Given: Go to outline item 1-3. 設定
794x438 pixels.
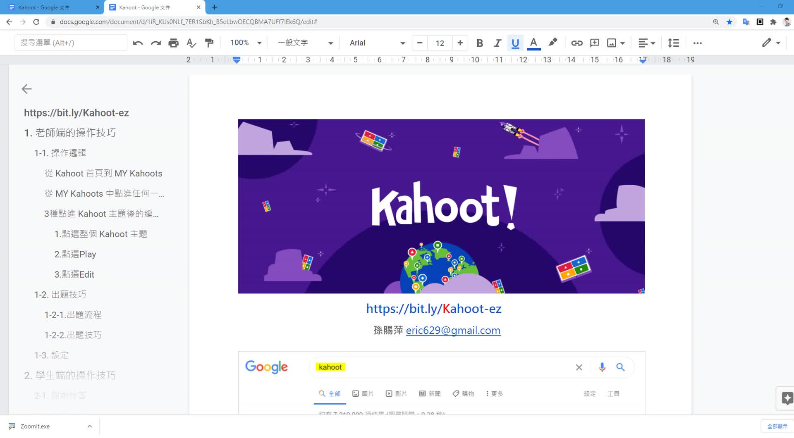Looking at the screenshot, I should click(x=51, y=355).
